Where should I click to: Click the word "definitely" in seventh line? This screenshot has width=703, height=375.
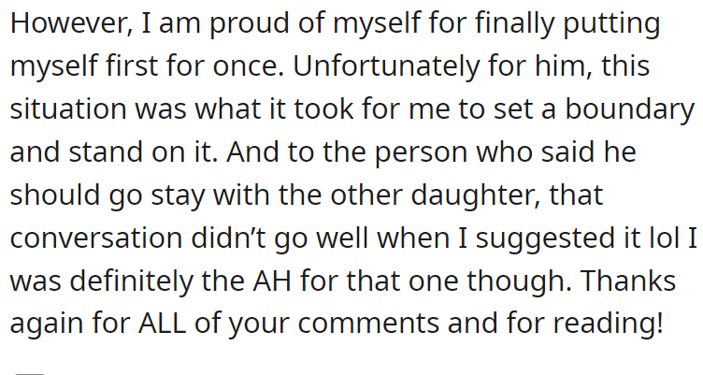coord(131,281)
